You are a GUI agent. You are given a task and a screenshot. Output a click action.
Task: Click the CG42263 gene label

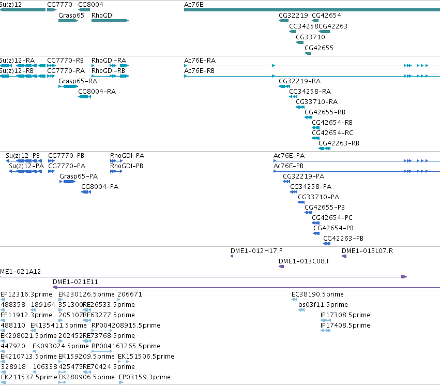(x=333, y=26)
